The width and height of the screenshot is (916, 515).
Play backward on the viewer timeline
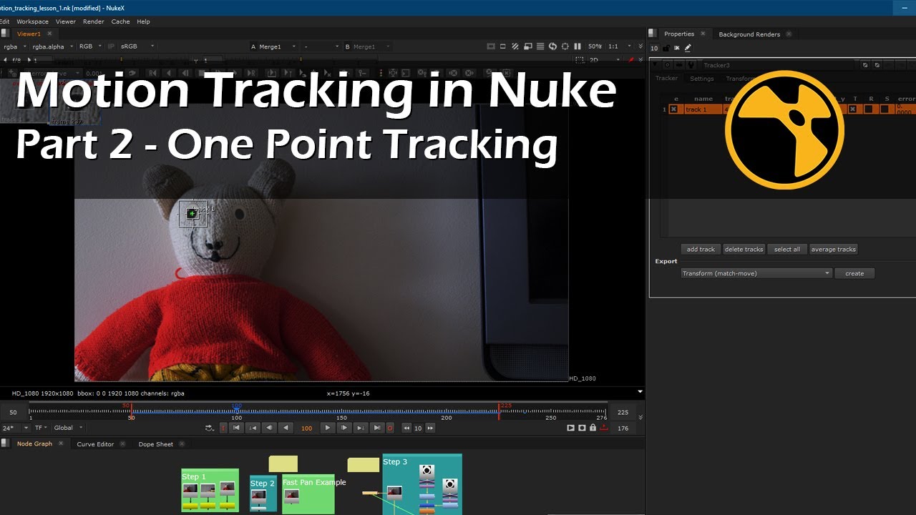point(286,428)
